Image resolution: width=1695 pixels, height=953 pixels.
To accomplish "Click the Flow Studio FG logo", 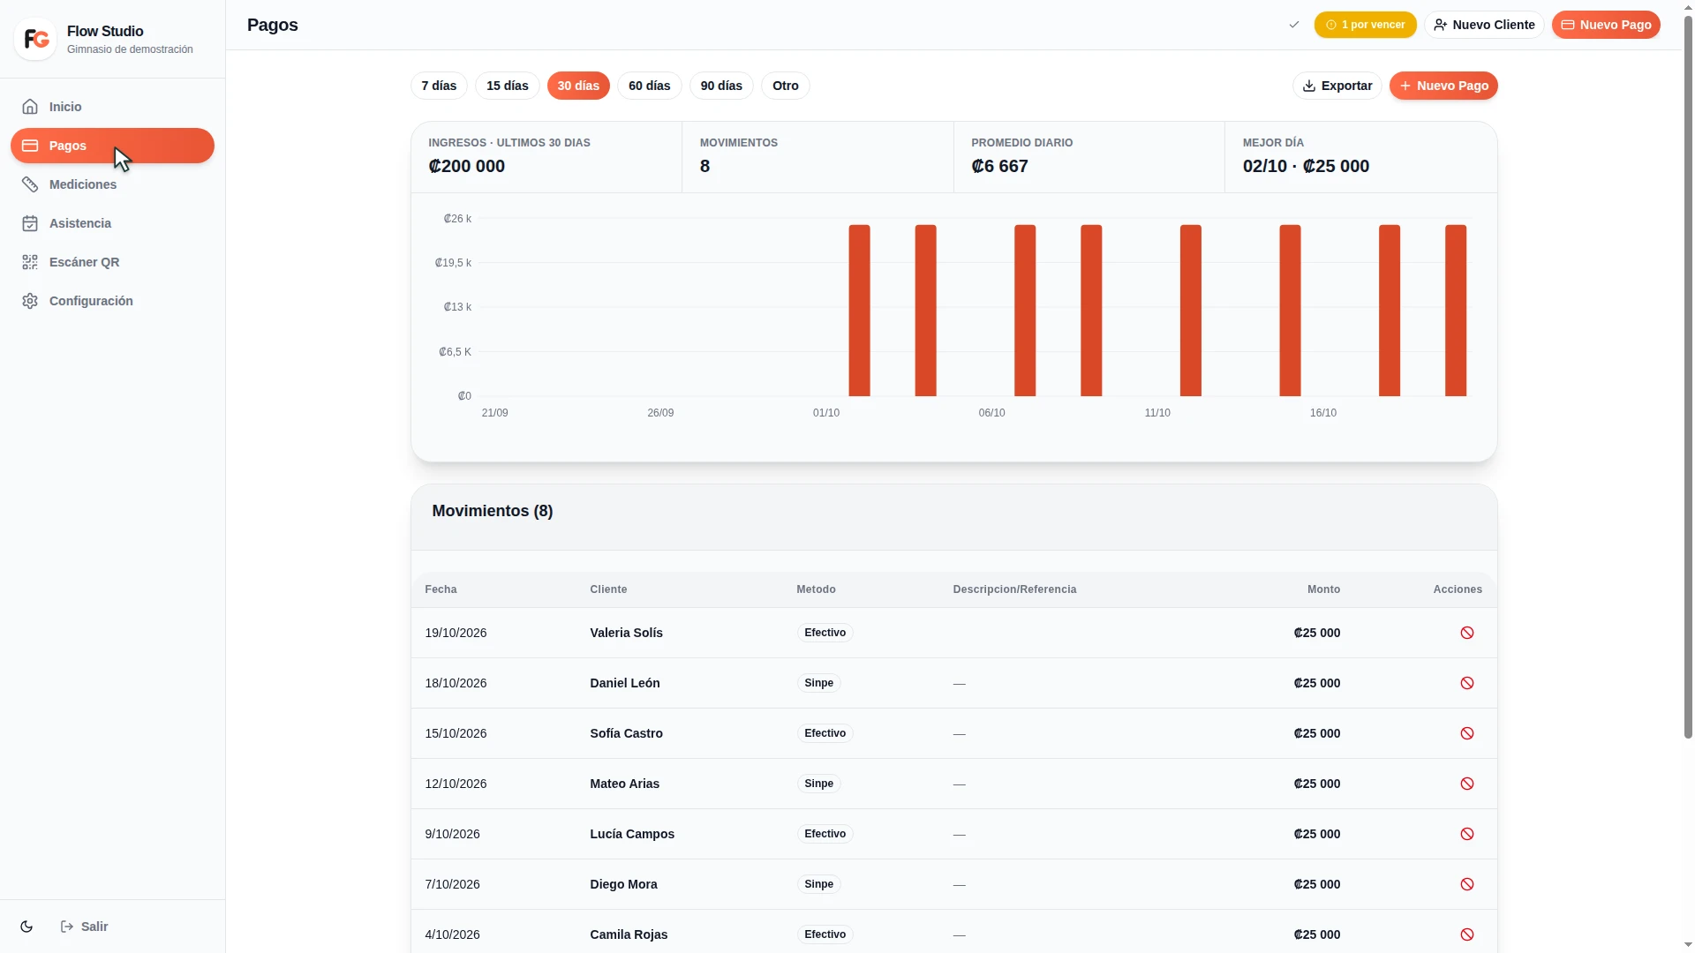I will pyautogui.click(x=35, y=39).
